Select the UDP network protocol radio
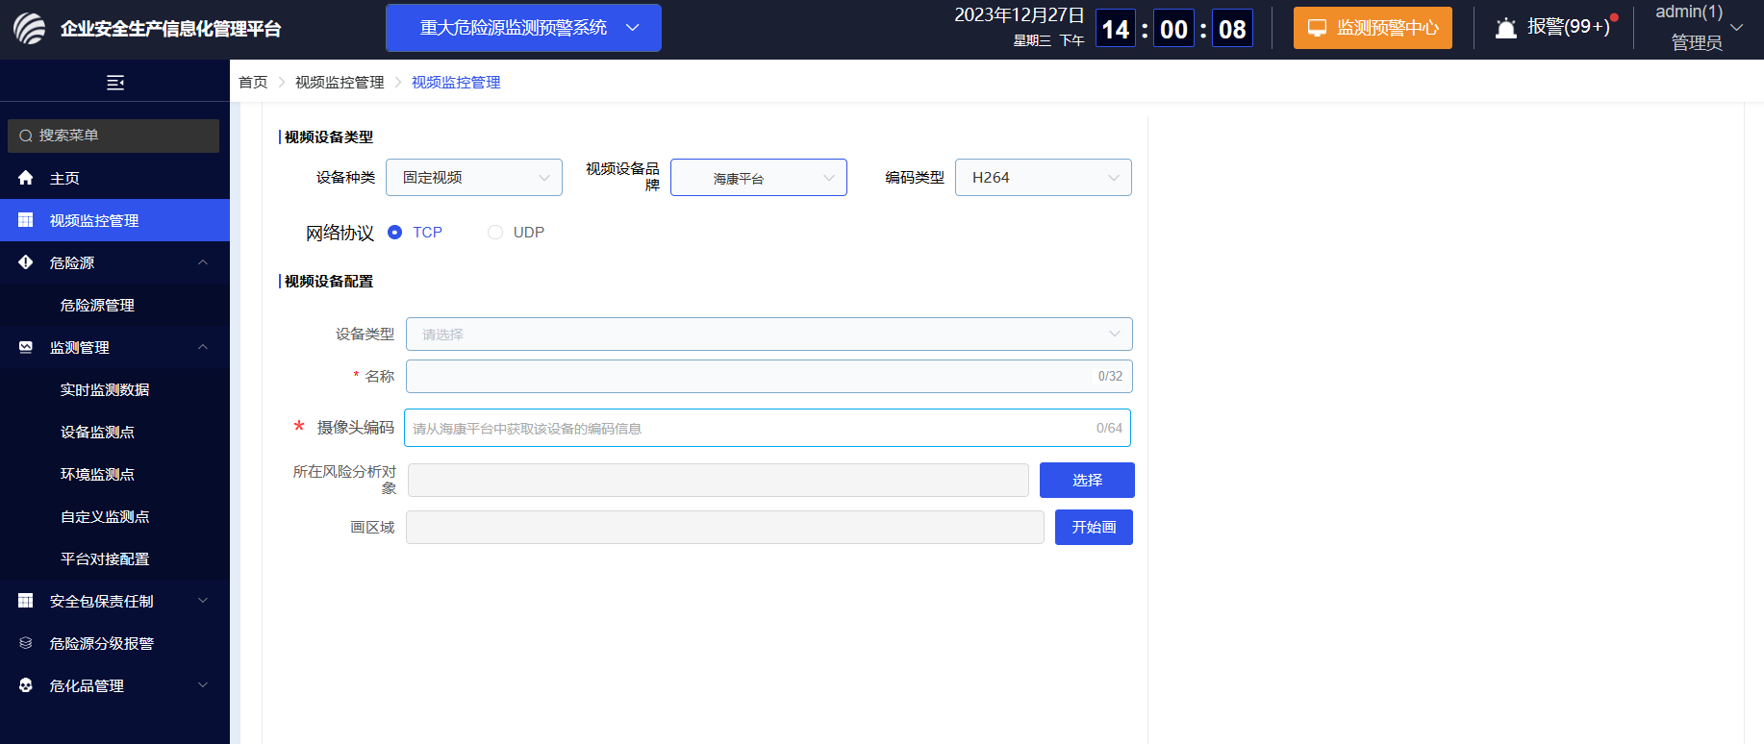The width and height of the screenshot is (1764, 744). (495, 232)
